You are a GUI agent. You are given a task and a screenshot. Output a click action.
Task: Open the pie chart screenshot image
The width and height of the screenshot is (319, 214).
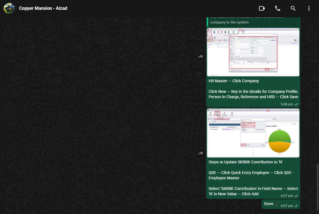(253, 133)
